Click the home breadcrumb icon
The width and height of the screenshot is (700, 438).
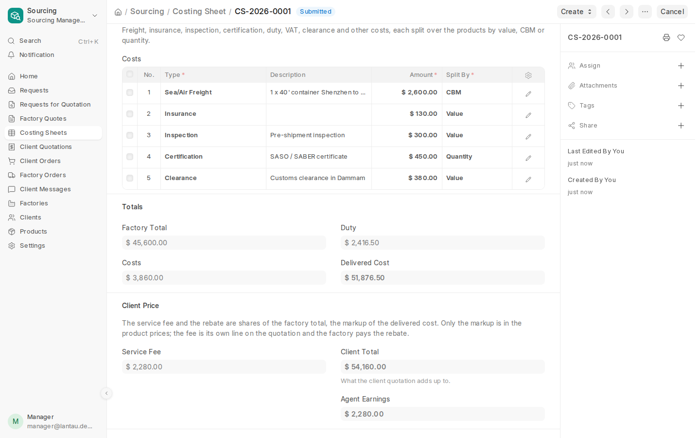click(x=118, y=12)
